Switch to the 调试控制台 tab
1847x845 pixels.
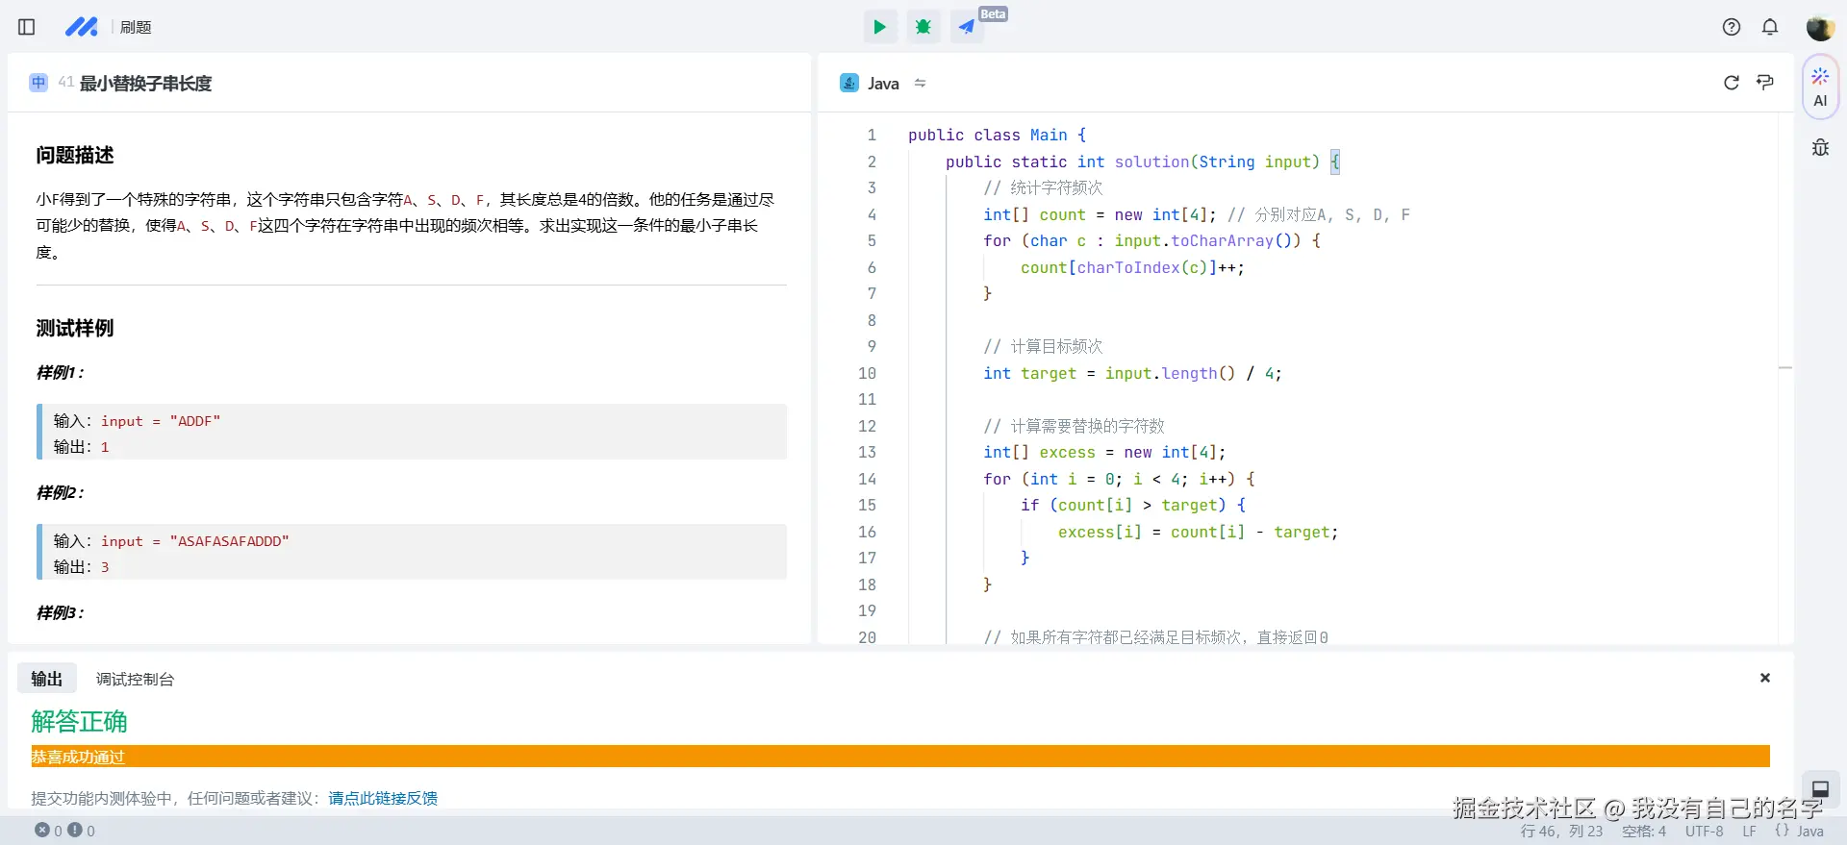tap(135, 679)
